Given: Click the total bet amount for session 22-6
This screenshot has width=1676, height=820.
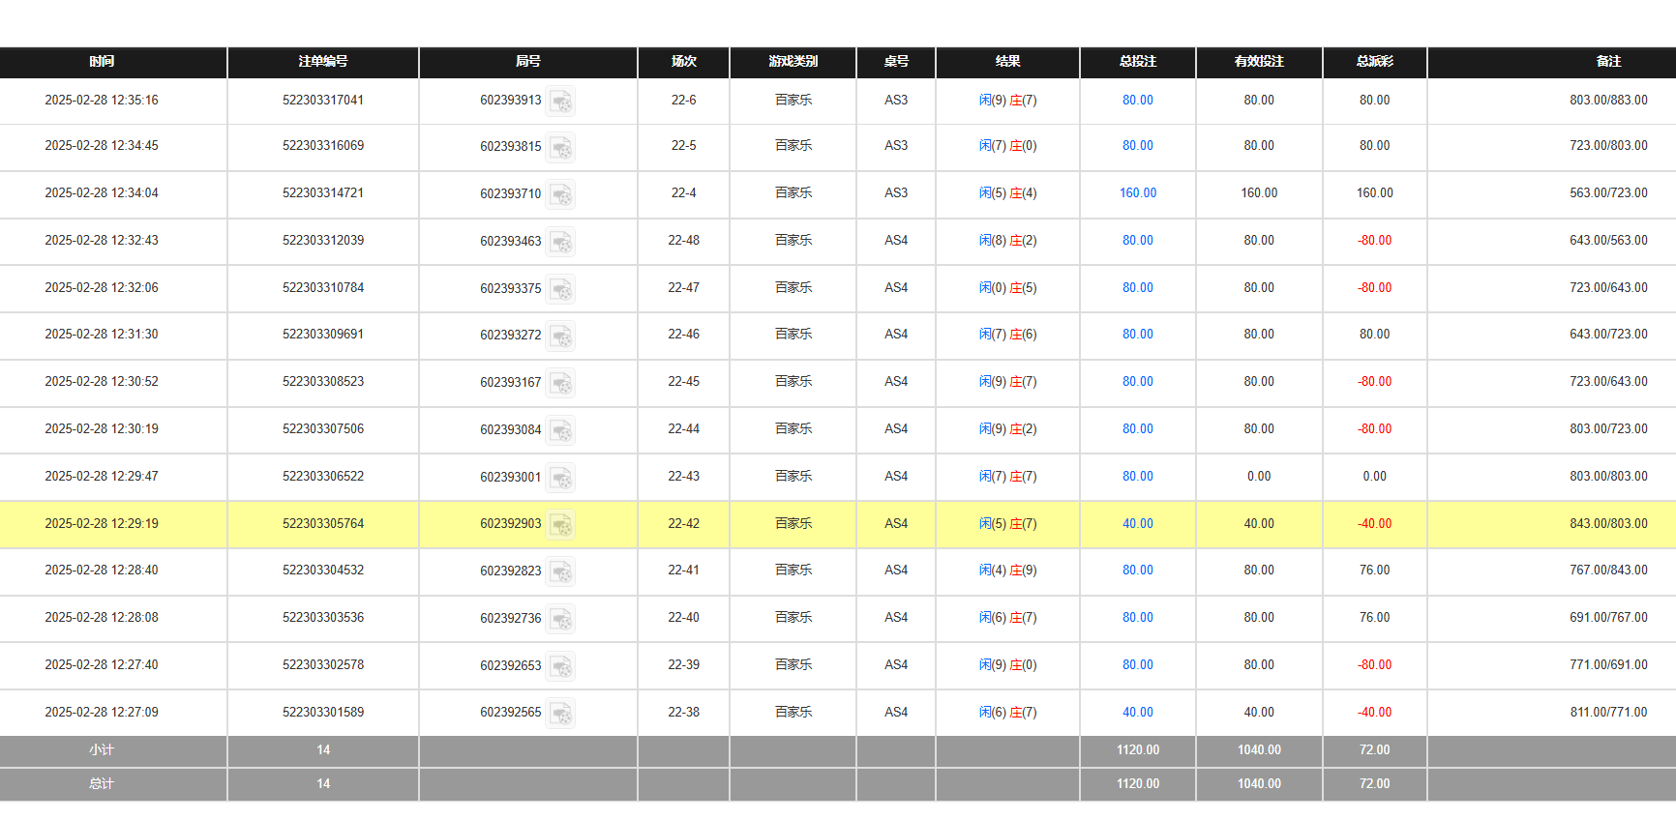Looking at the screenshot, I should point(1138,100).
